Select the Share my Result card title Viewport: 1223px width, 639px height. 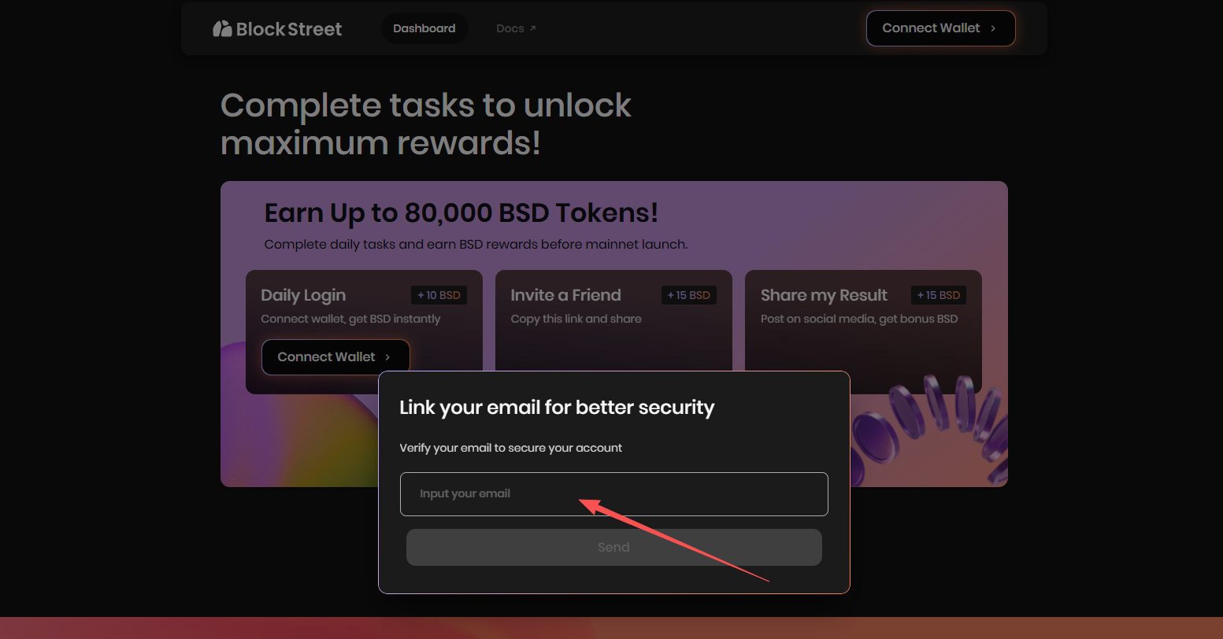[x=823, y=295]
